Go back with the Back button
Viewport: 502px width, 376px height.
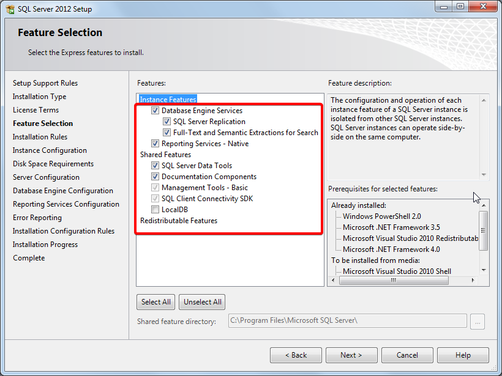coord(296,355)
